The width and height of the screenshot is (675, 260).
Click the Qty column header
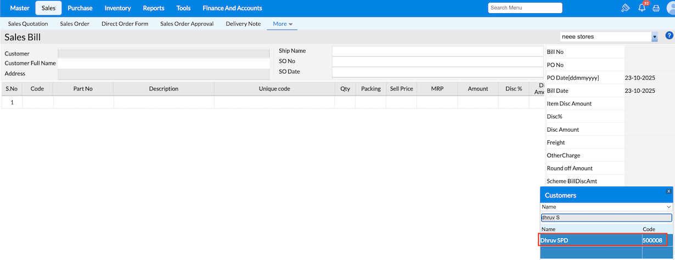[345, 89]
